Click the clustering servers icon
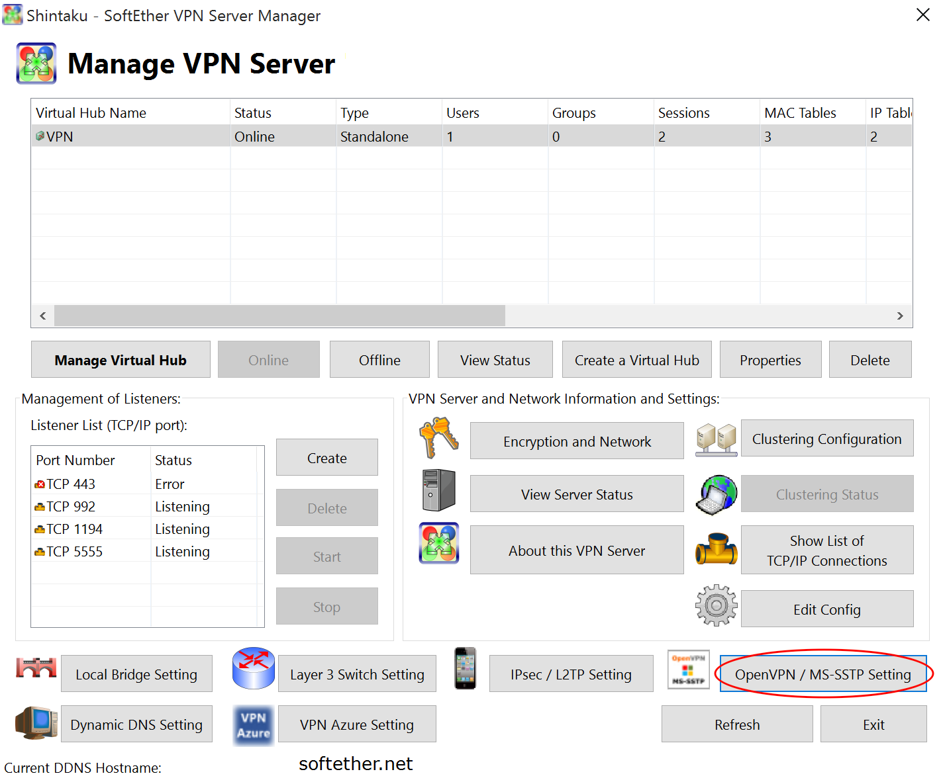 [x=717, y=440]
